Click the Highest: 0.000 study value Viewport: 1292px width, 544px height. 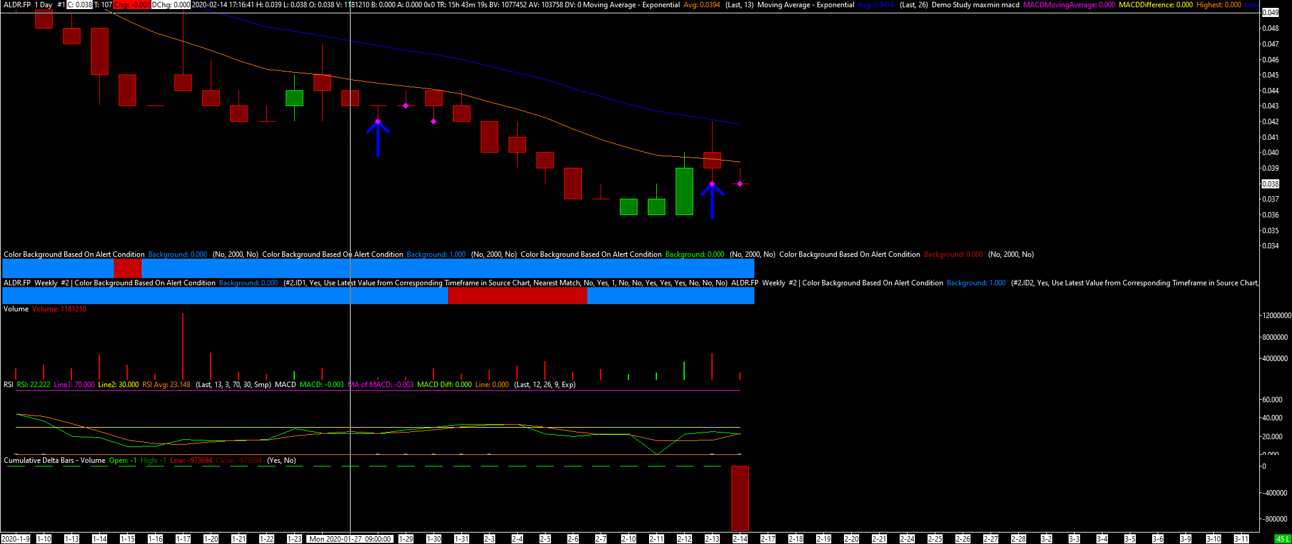point(1219,5)
